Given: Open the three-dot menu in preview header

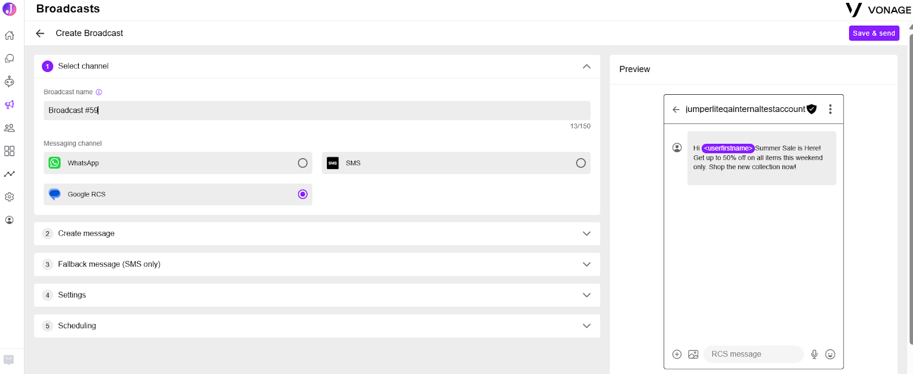Looking at the screenshot, I should (830, 109).
